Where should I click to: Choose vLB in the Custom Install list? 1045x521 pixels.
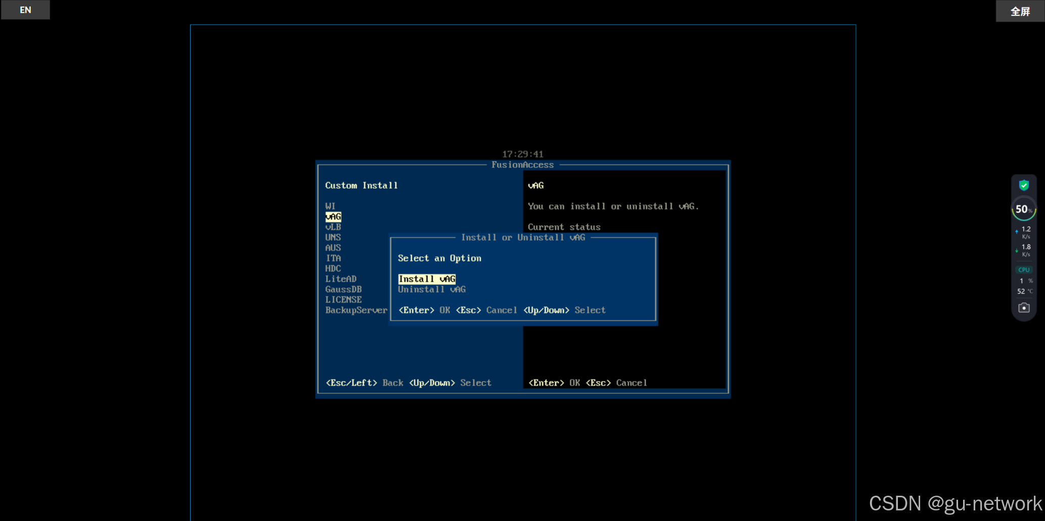click(x=333, y=227)
